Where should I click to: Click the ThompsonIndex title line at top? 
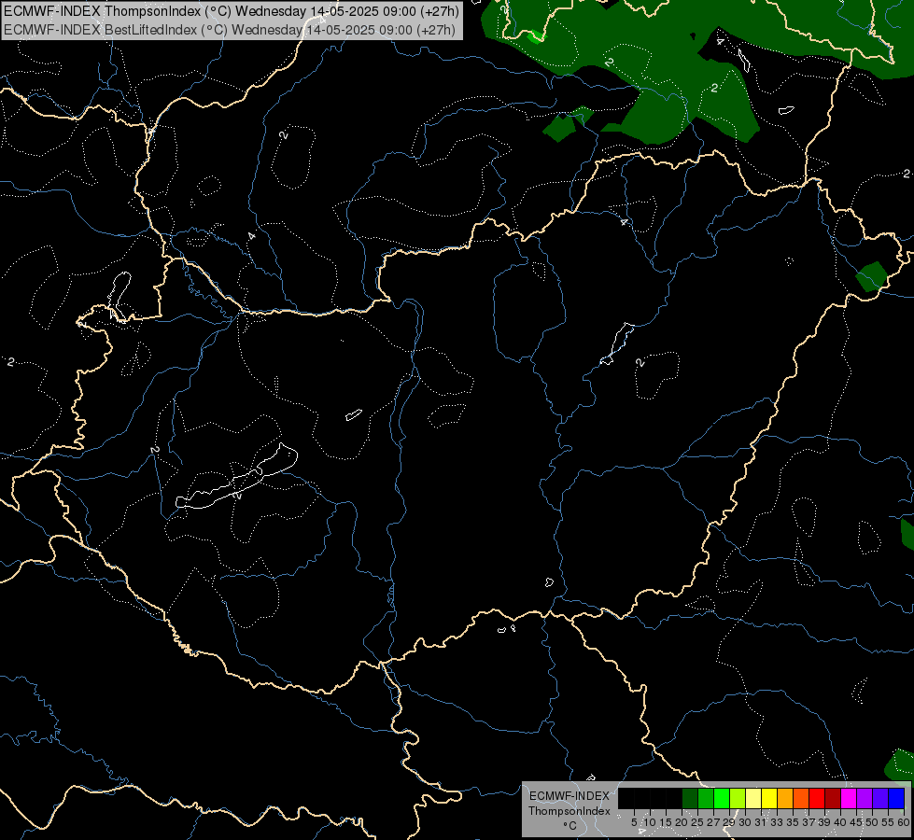[x=232, y=11]
